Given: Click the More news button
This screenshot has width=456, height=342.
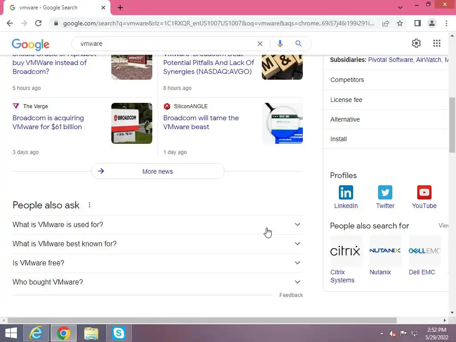Looking at the screenshot, I should (x=158, y=171).
